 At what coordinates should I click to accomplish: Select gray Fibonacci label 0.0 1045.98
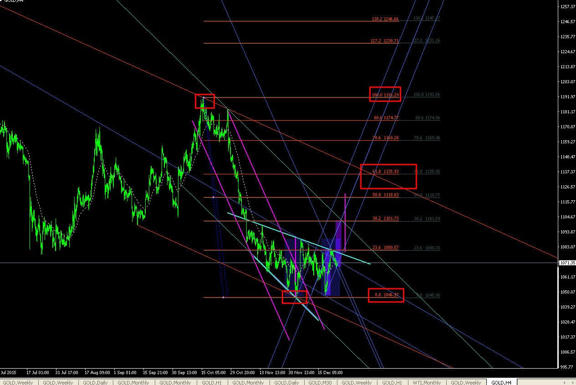(x=428, y=295)
